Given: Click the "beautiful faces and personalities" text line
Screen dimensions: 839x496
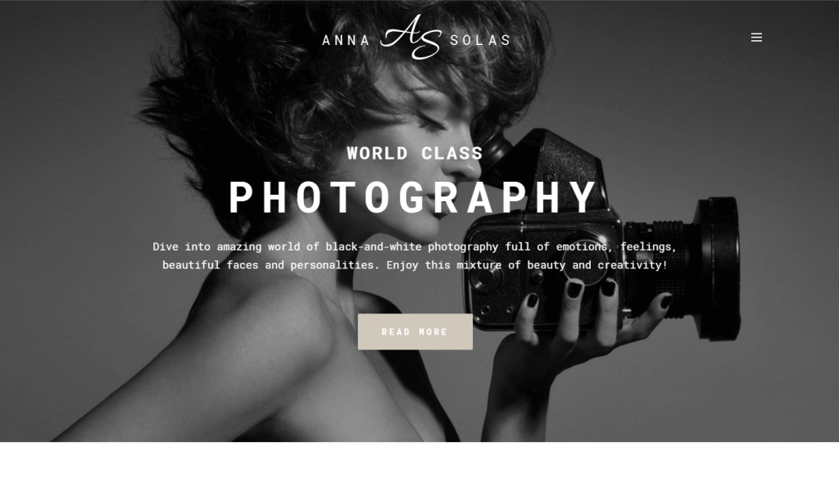Looking at the screenshot, I should pos(415,265).
